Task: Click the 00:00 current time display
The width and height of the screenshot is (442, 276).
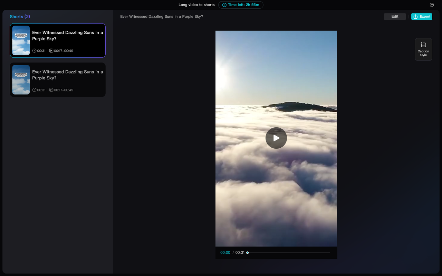Action: (x=225, y=253)
